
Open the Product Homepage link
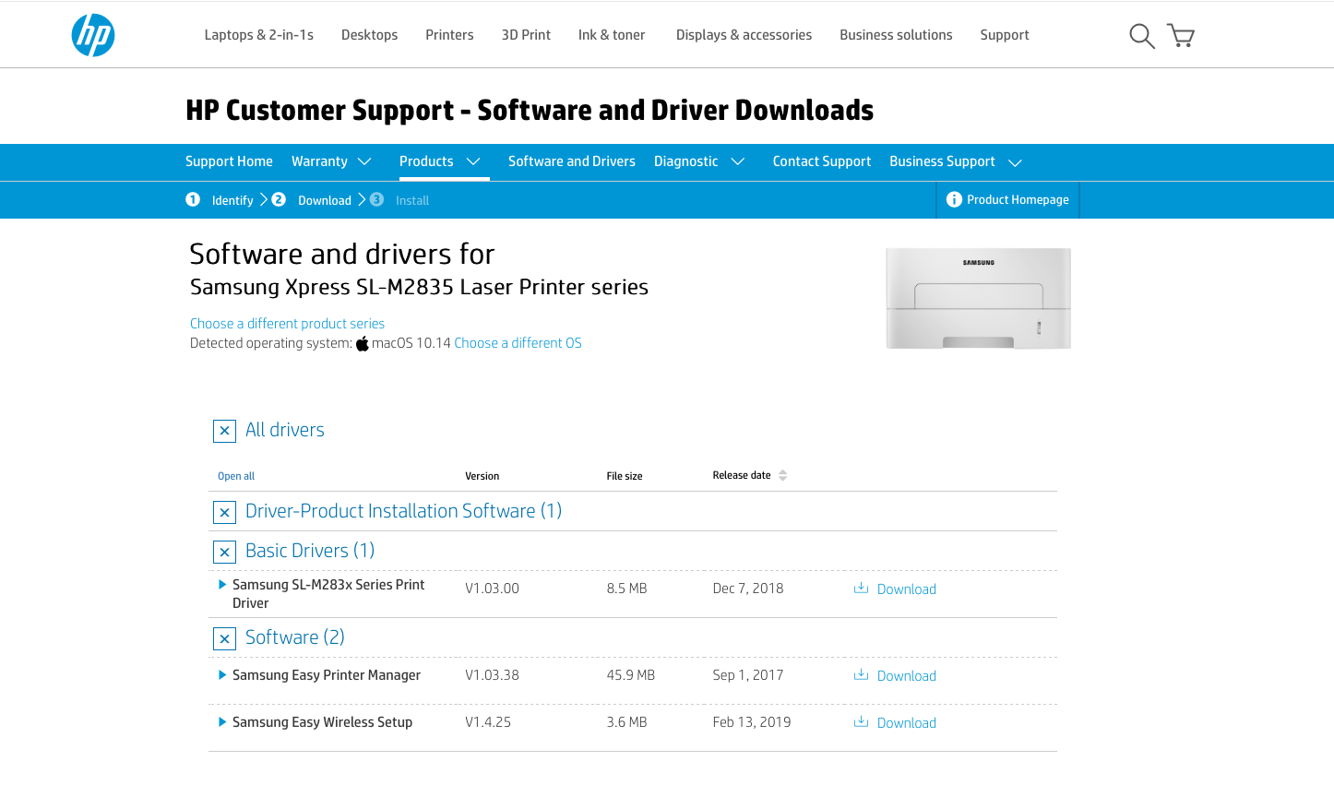1018,199
